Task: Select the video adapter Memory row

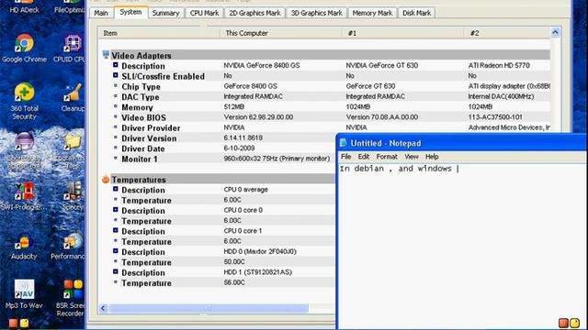Action: (325, 107)
